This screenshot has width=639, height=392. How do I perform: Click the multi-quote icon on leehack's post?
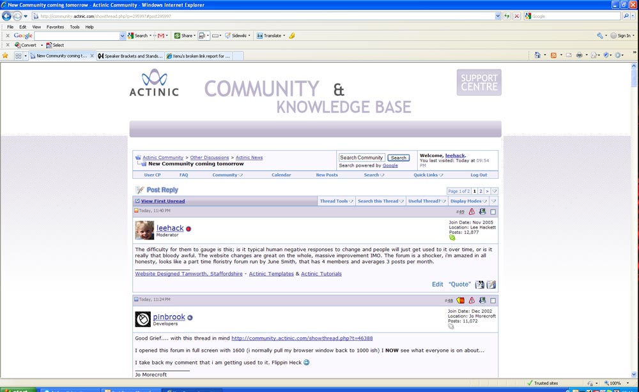click(x=480, y=285)
